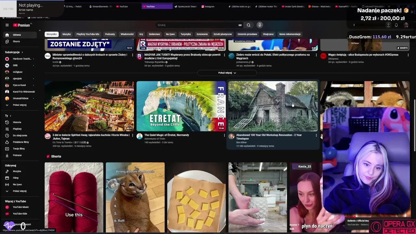
Task: Open Shorts in the sidebar
Action: 20,41
